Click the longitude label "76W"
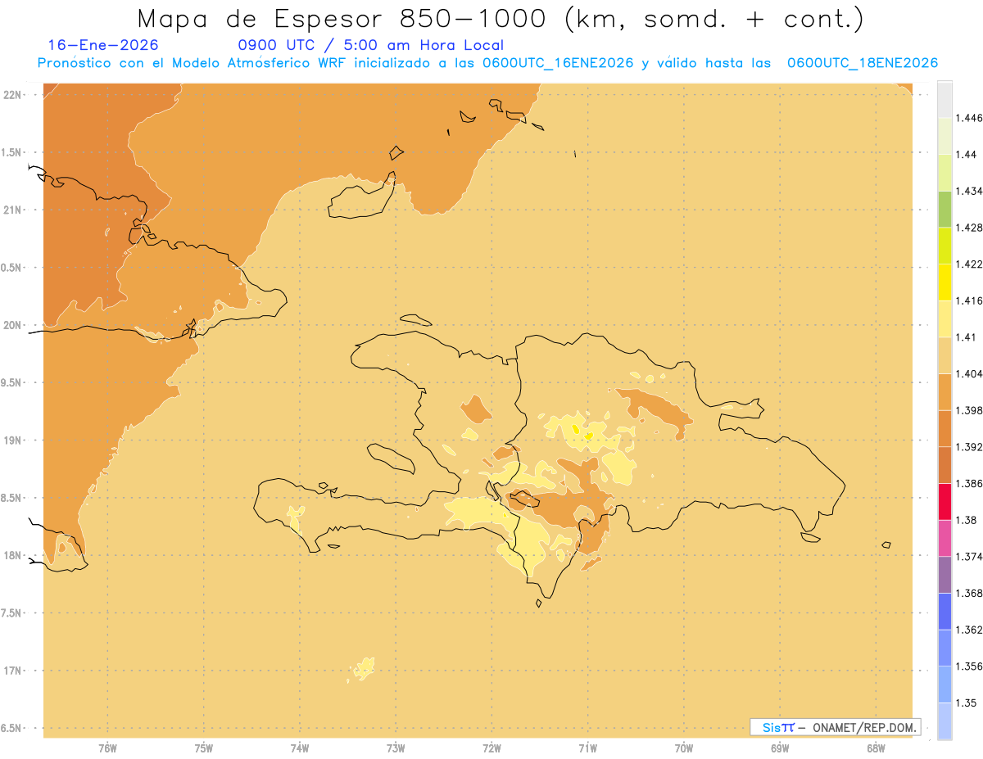Image resolution: width=983 pixels, height=759 pixels. point(107,748)
